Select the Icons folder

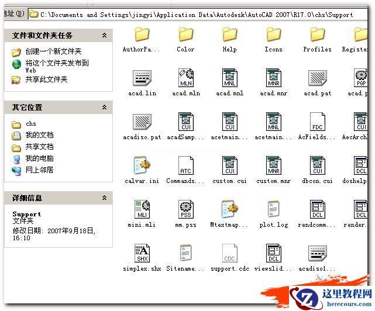274,34
